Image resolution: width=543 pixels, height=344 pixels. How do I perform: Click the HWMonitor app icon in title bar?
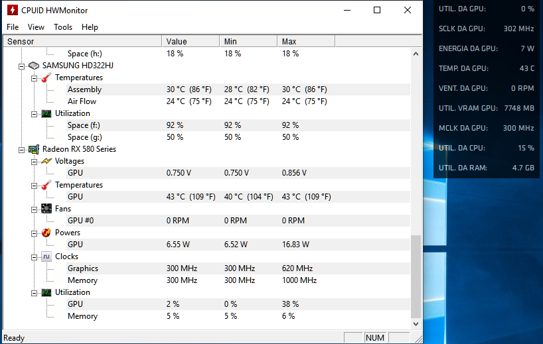coord(12,10)
